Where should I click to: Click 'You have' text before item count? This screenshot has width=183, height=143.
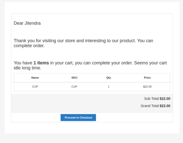(x=23, y=63)
